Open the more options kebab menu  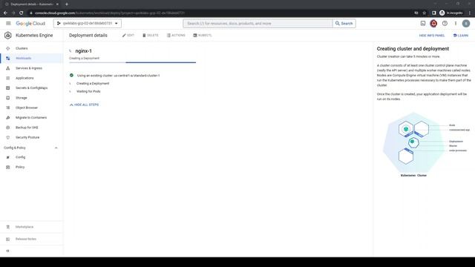click(x=455, y=23)
